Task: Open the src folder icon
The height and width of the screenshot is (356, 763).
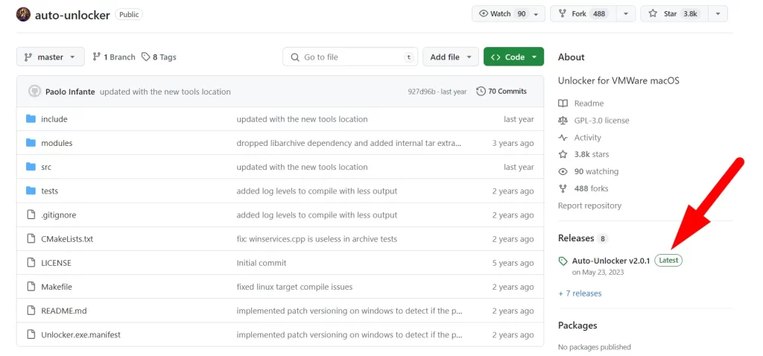Action: 31,167
